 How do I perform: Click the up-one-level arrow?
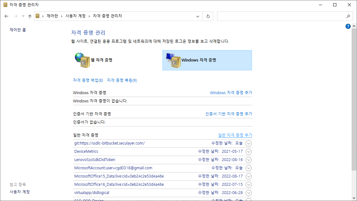click(x=30, y=16)
